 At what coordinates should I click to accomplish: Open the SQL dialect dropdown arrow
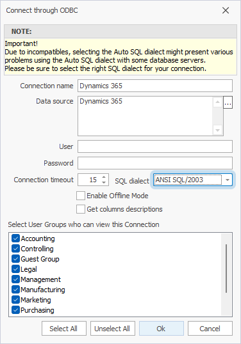click(228, 180)
